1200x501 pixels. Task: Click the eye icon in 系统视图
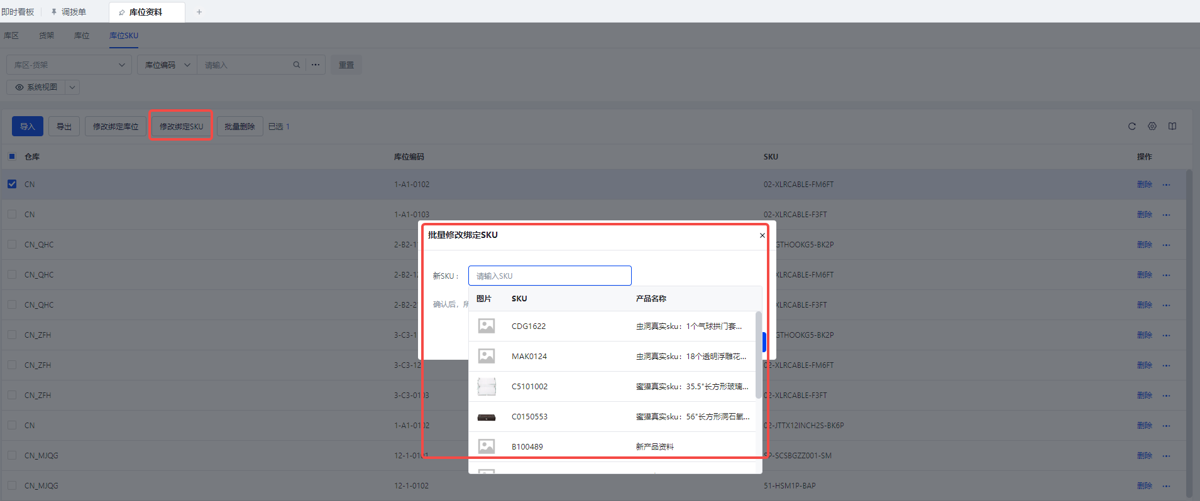(19, 87)
